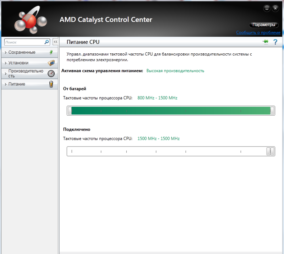This screenshot has height=254, width=284.
Task: Click Активная схема управления питанием label
Action: (102, 71)
